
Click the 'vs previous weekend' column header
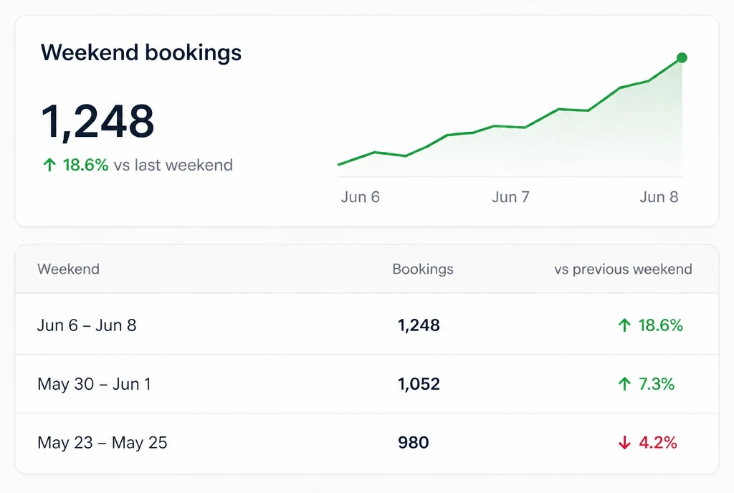click(x=623, y=269)
